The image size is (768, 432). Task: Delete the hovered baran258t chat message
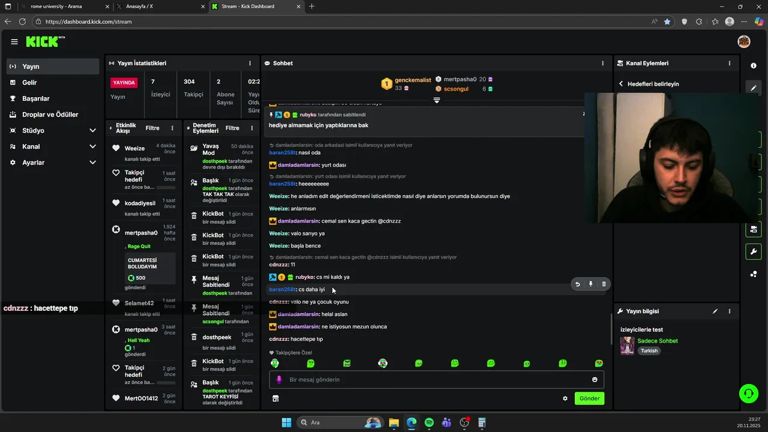pos(604,284)
